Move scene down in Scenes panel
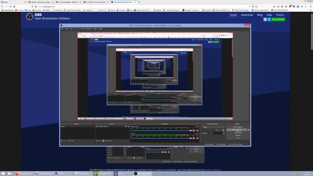Image resolution: width=313 pixels, height=176 pixels. point(72,141)
